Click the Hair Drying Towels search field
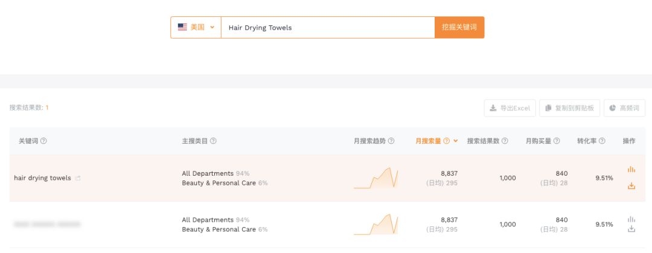Image resolution: width=652 pixels, height=253 pixels. pos(328,27)
